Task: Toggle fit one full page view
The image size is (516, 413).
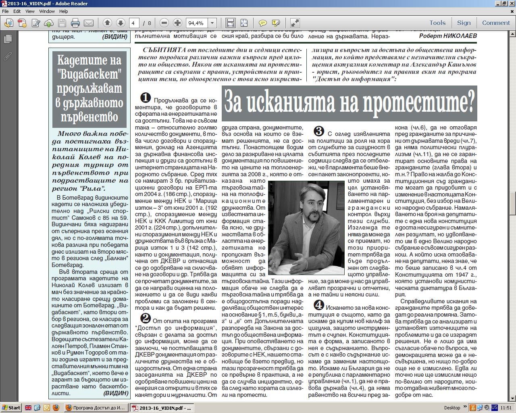Action: pos(244,23)
